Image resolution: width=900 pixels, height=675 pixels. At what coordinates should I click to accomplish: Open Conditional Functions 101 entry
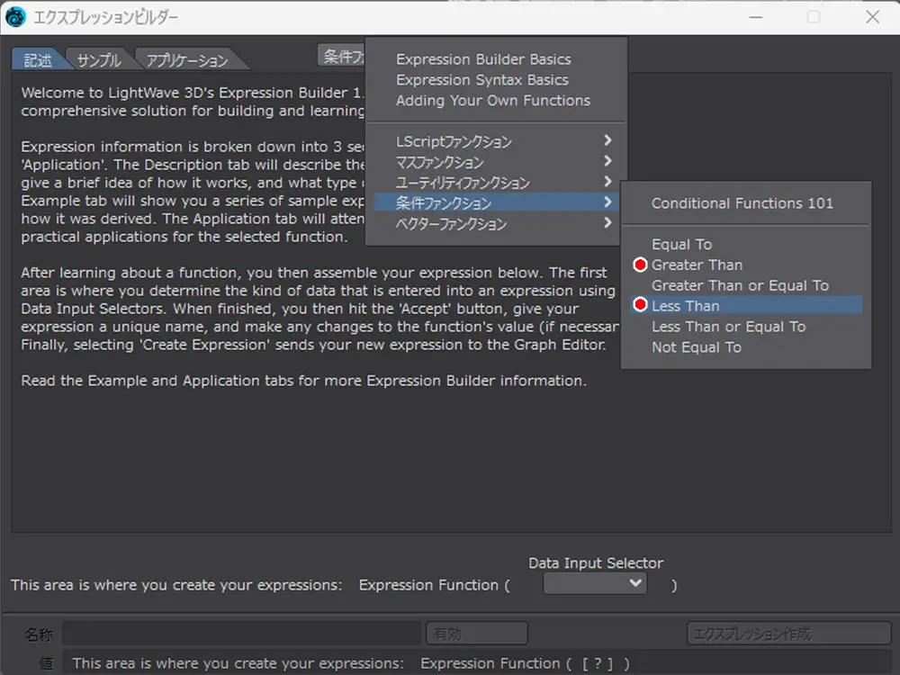click(742, 203)
